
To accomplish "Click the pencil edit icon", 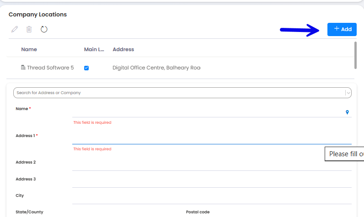I will pos(15,29).
